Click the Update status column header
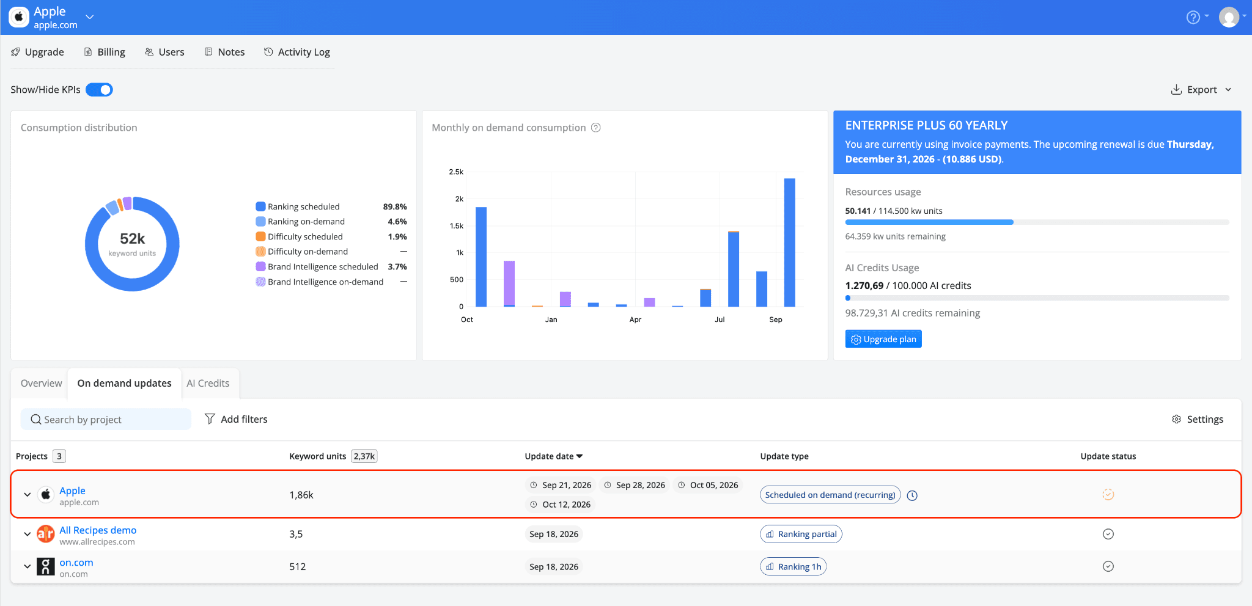 1108,456
